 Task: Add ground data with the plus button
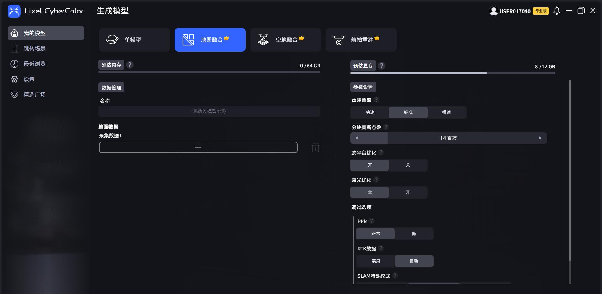pyautogui.click(x=198, y=147)
